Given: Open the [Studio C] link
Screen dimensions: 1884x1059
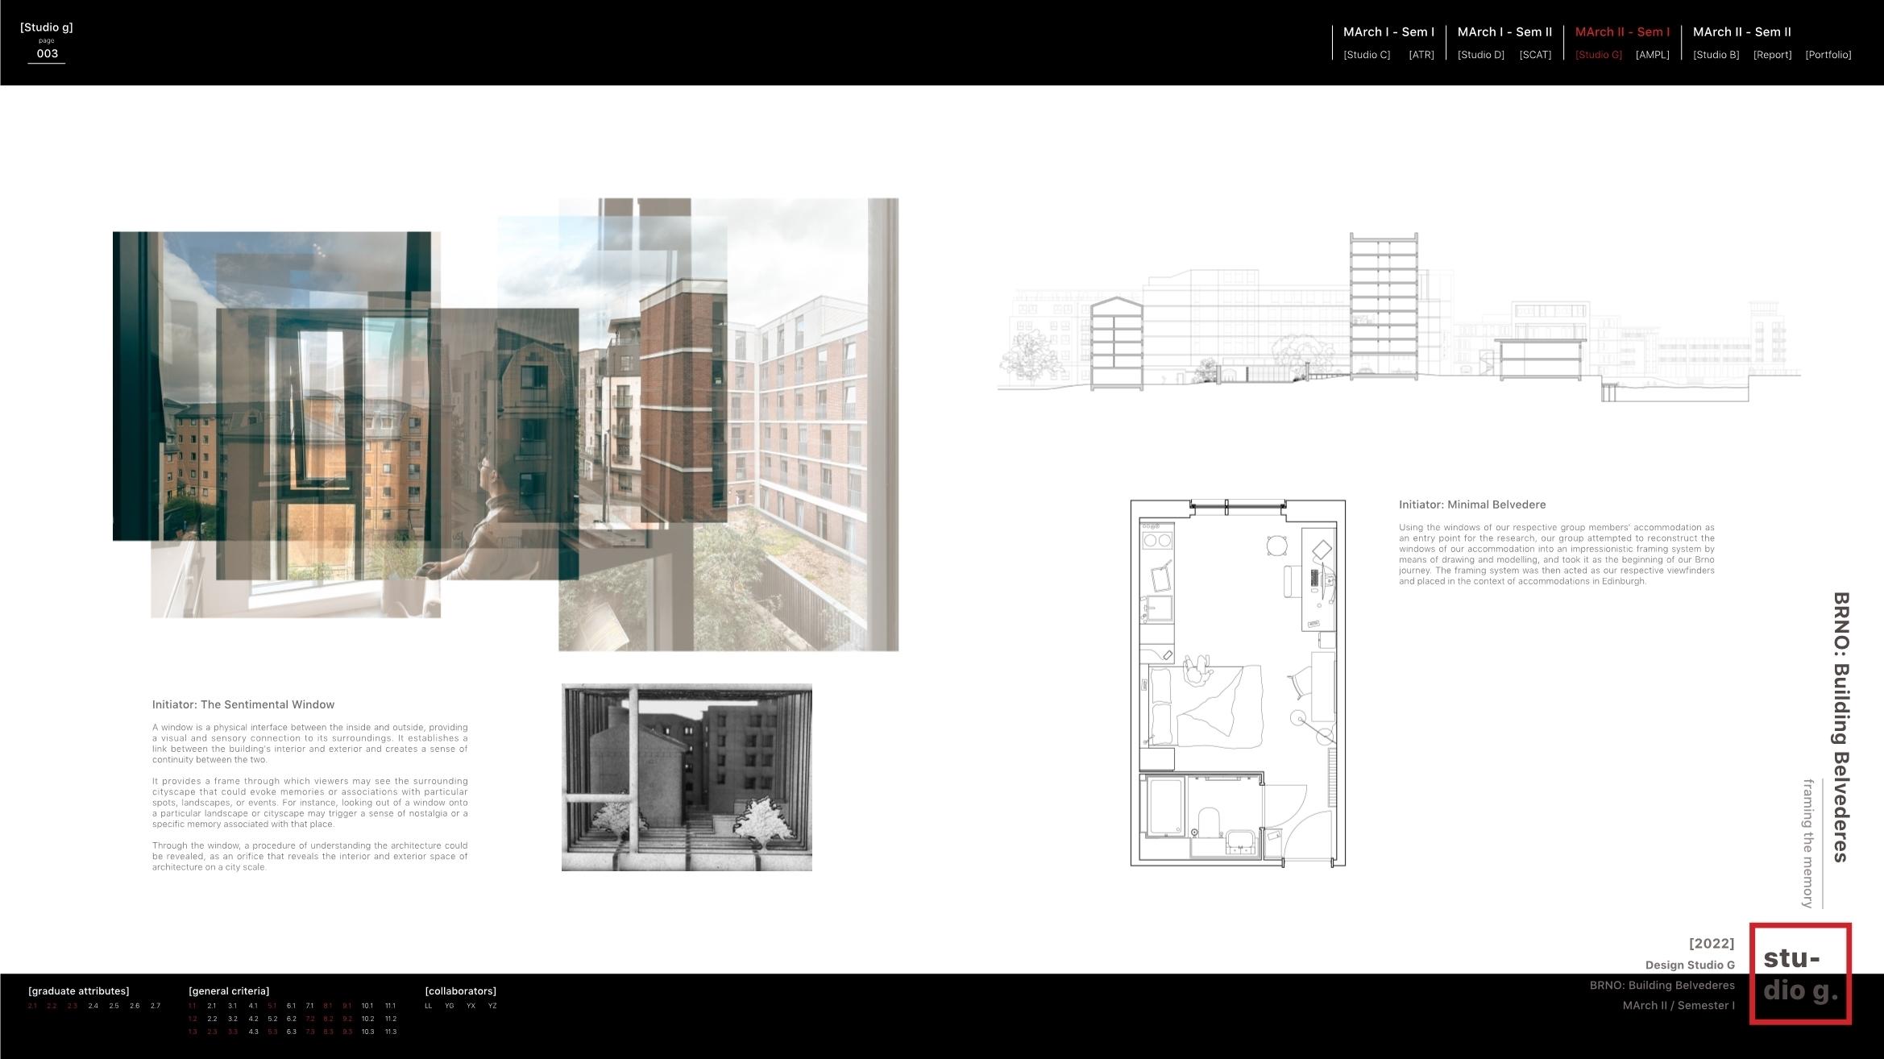Looking at the screenshot, I should coord(1367,55).
